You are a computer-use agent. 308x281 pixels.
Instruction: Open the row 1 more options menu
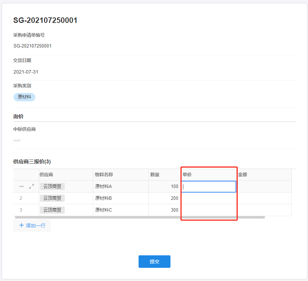tap(21, 187)
